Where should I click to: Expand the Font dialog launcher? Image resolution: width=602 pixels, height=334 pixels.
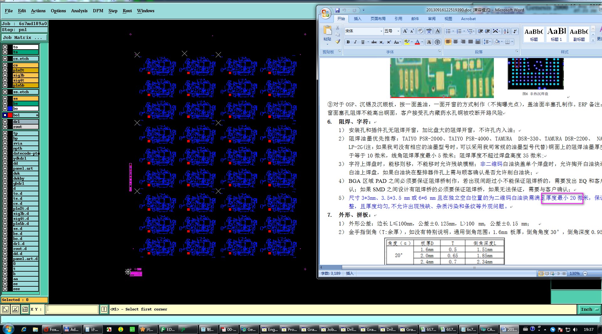[x=439, y=51]
